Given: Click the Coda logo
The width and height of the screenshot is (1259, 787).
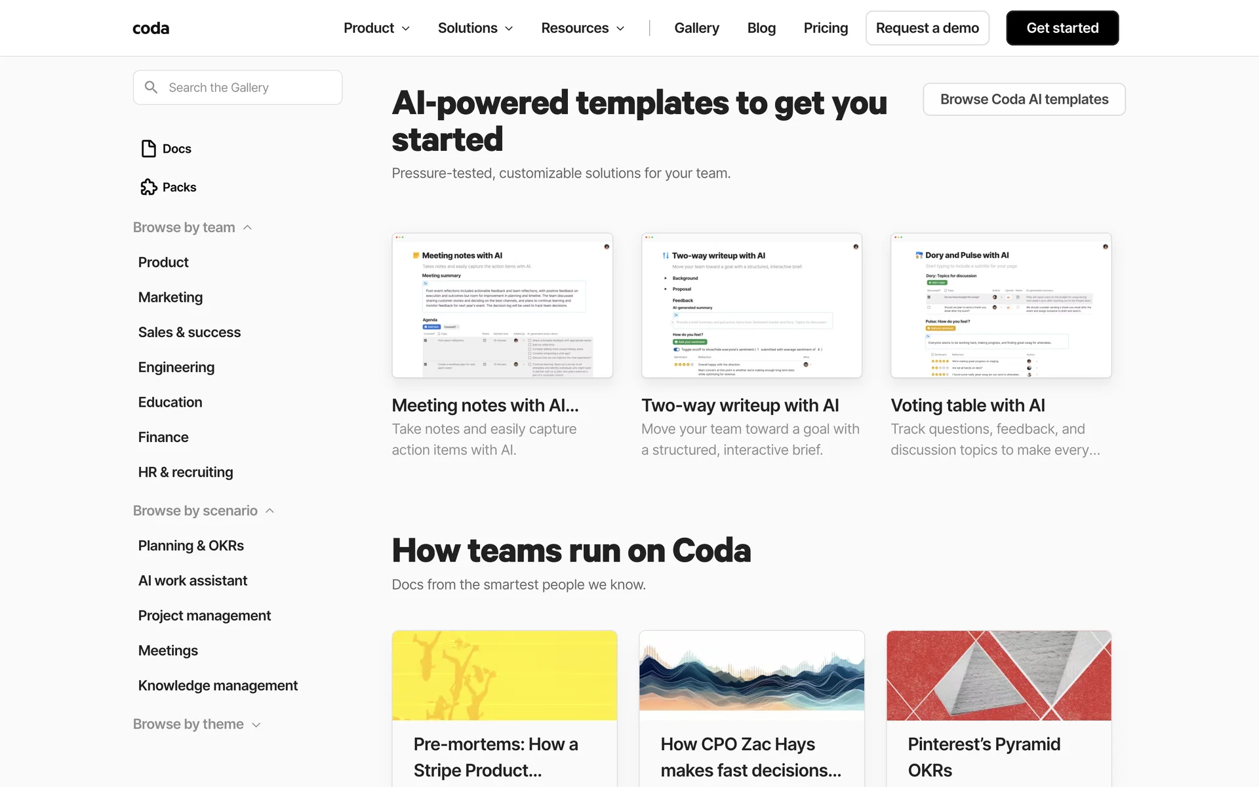Looking at the screenshot, I should point(151,28).
